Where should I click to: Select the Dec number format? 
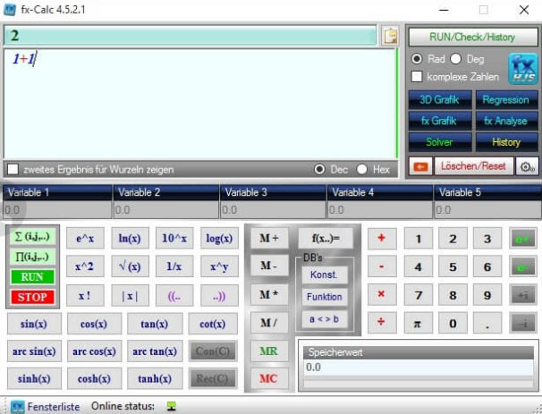319,169
